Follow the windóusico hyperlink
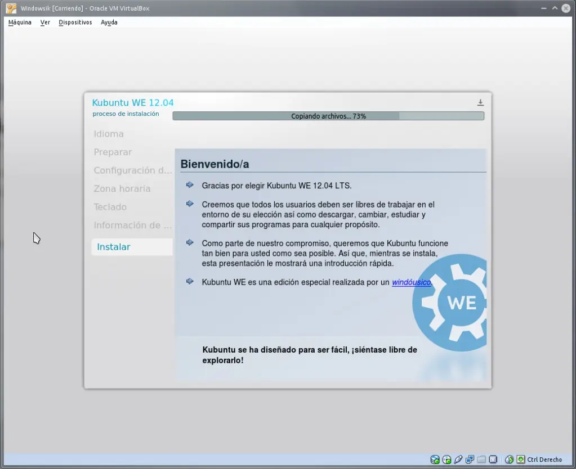This screenshot has height=469, width=576. tap(411, 282)
